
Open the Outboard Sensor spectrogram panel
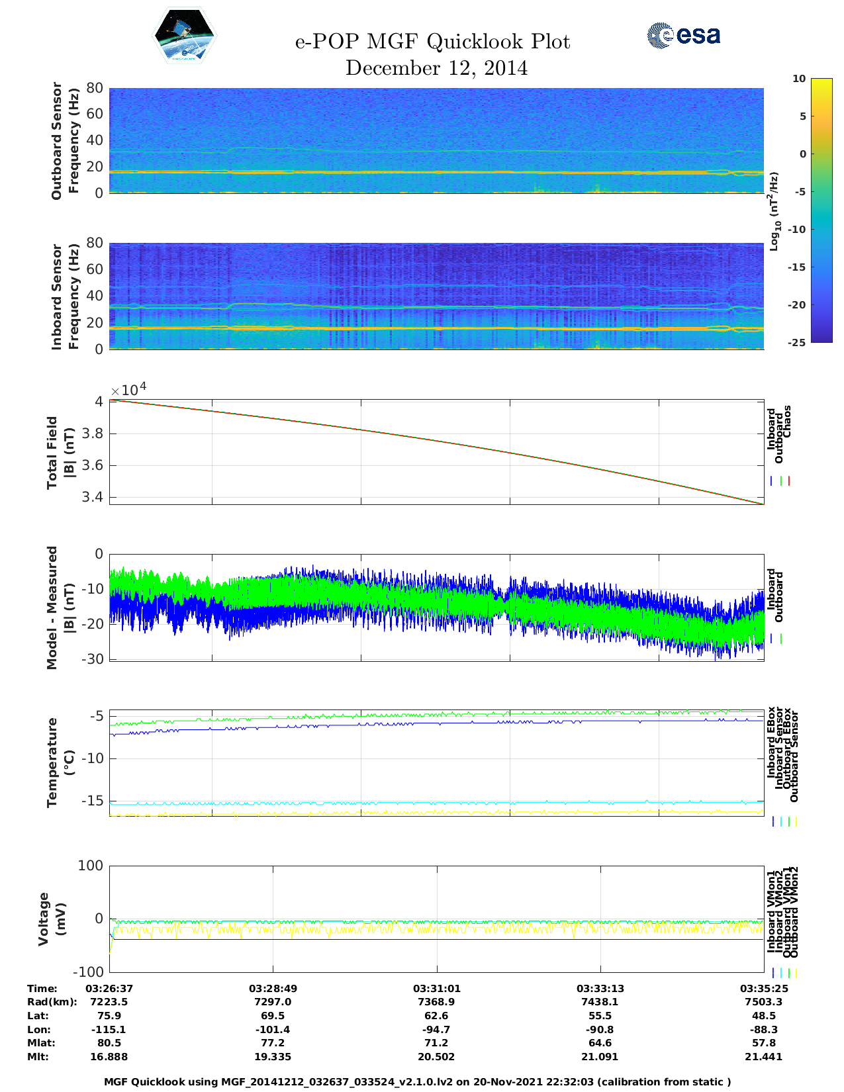point(436,140)
